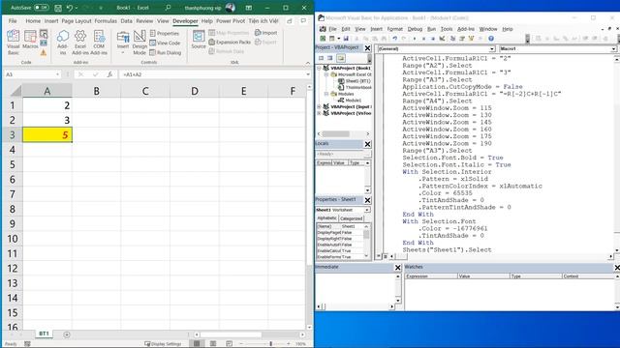Adjust the Excel zoom slider
The width and height of the screenshot is (620, 348).
pos(271,344)
